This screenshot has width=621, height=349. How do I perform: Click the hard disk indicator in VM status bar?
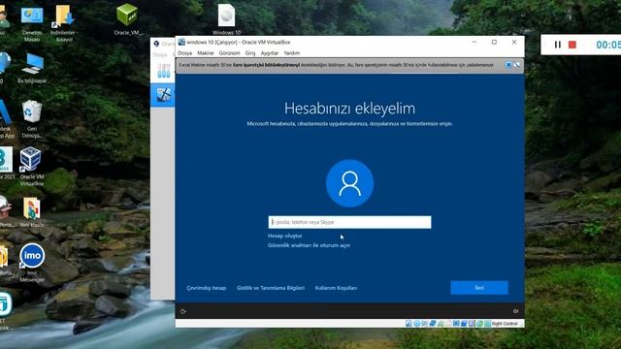click(409, 323)
